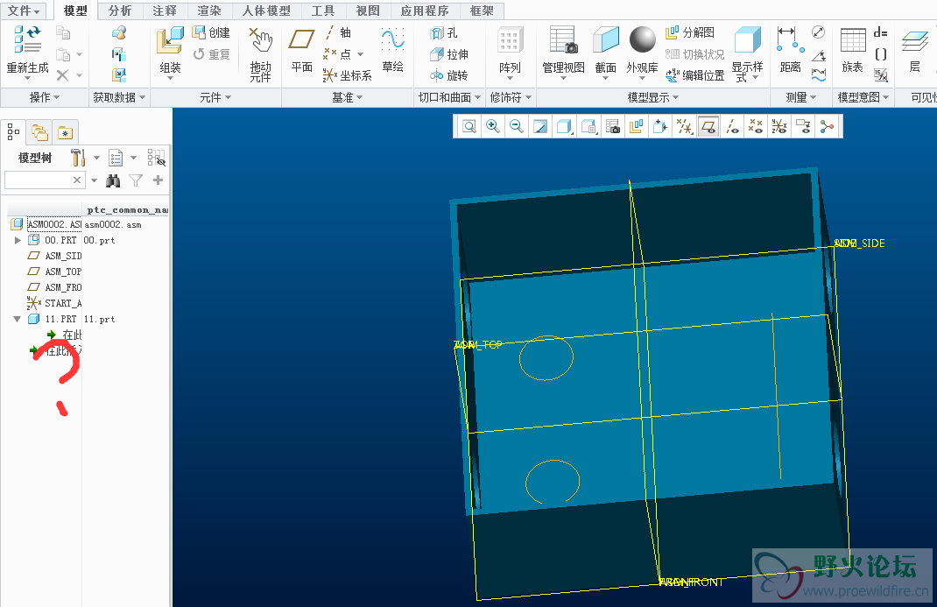Click the plus add-filter icon in model tree
The width and height of the screenshot is (937, 607).
[158, 180]
